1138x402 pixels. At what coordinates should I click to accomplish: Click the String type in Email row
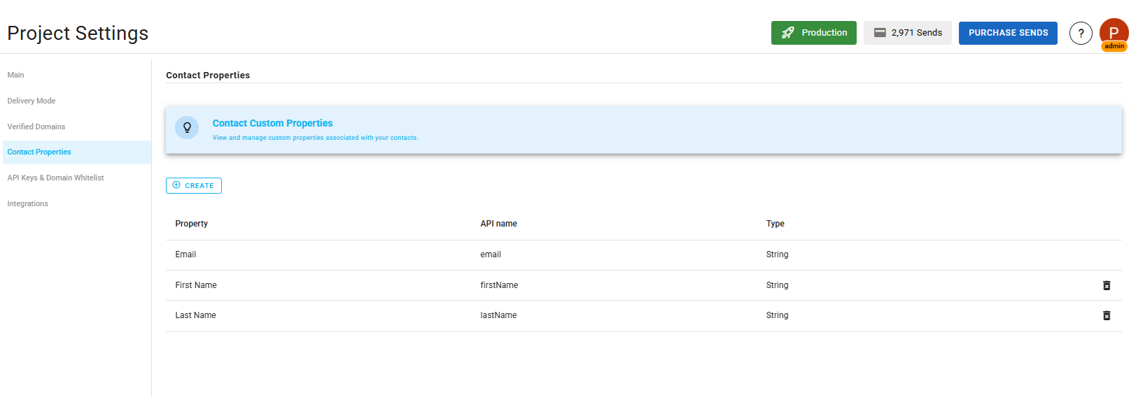point(777,254)
